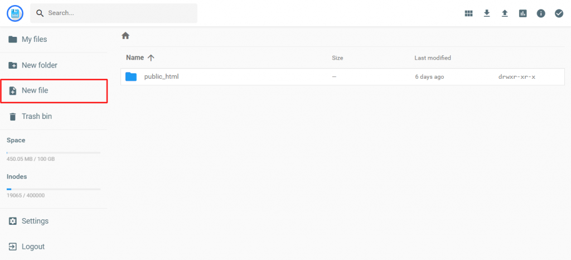Screen dimensions: 571x260
Task: Sort by Name column arrow
Action: point(151,57)
